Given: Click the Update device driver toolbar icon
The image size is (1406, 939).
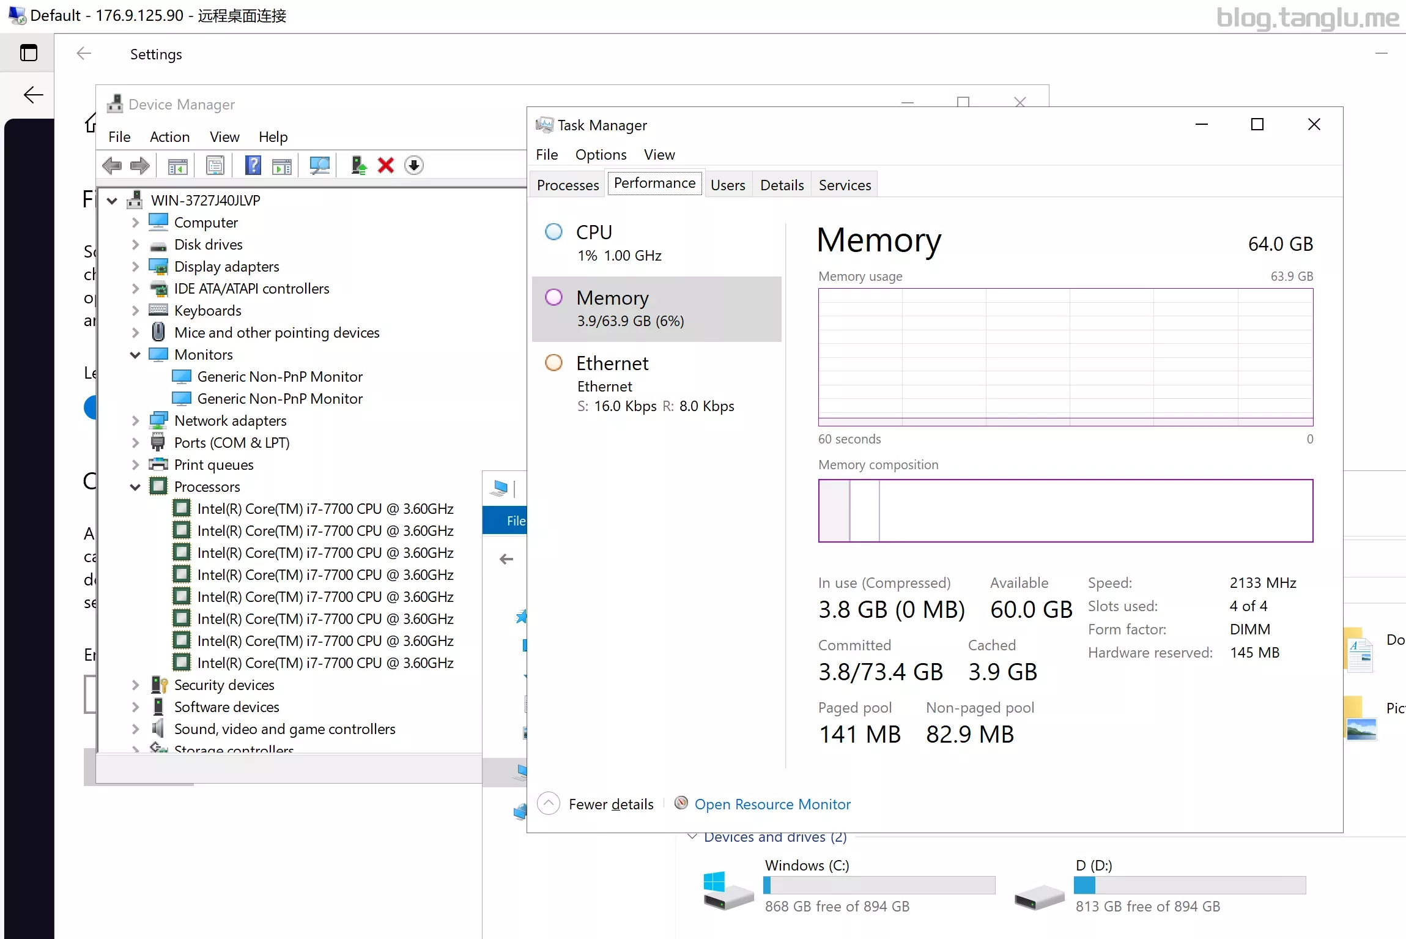Looking at the screenshot, I should click(358, 165).
